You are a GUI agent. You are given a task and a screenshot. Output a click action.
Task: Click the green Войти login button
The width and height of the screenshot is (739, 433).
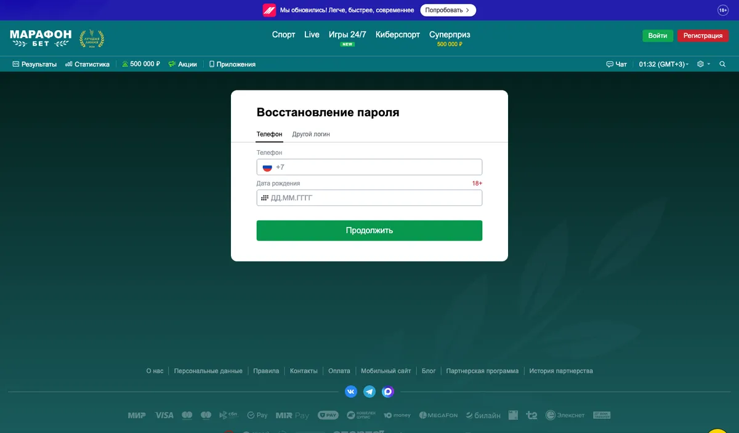tap(658, 36)
